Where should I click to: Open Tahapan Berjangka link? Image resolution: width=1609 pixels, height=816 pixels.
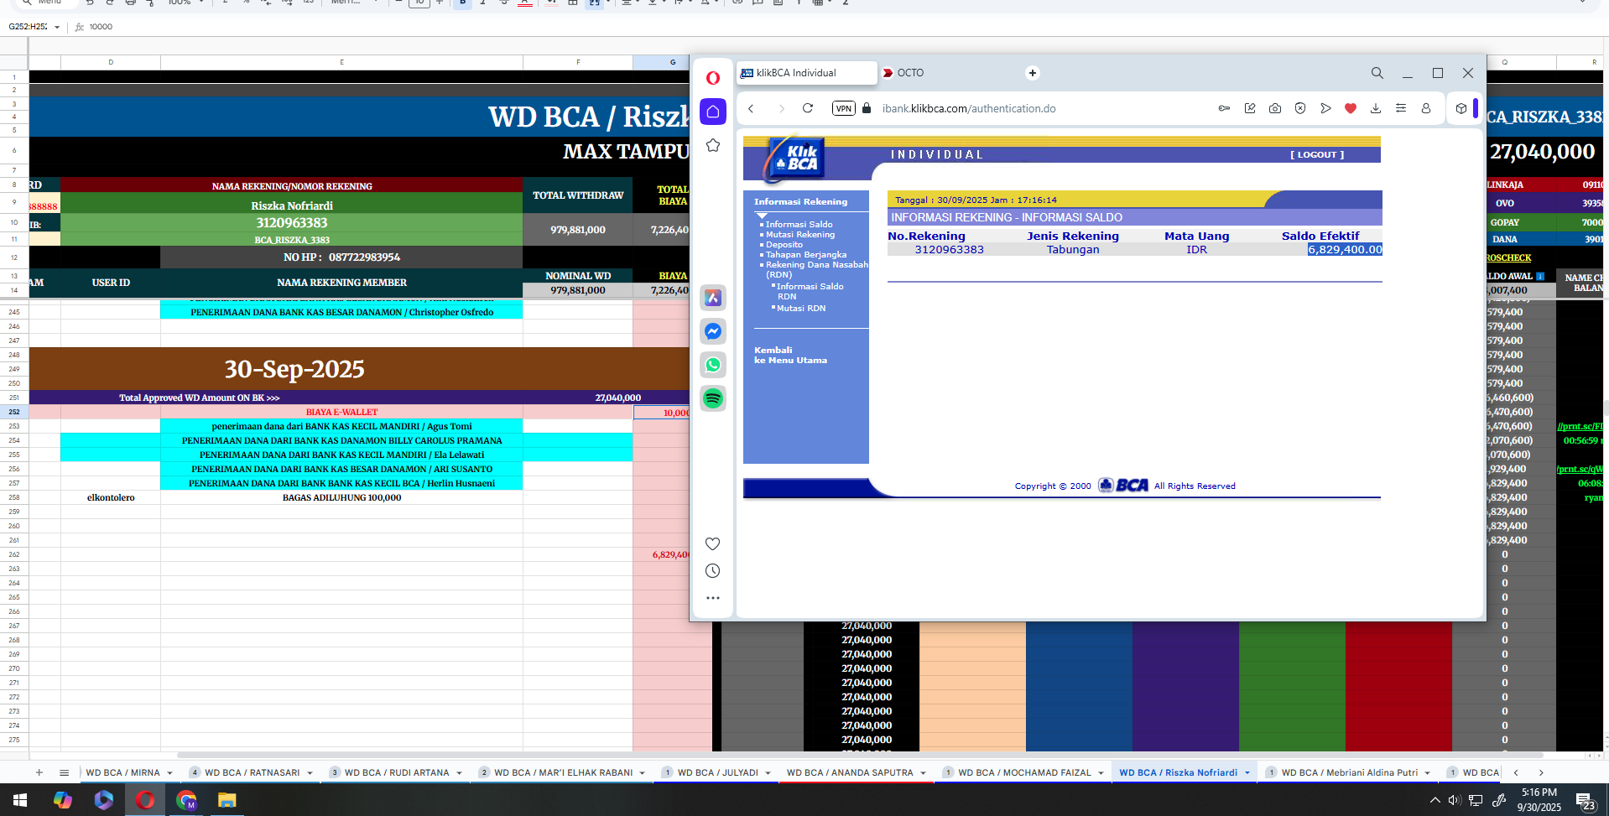[806, 254]
